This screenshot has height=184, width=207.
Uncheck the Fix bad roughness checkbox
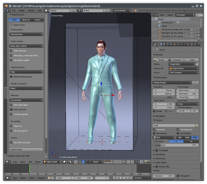pos(11,114)
